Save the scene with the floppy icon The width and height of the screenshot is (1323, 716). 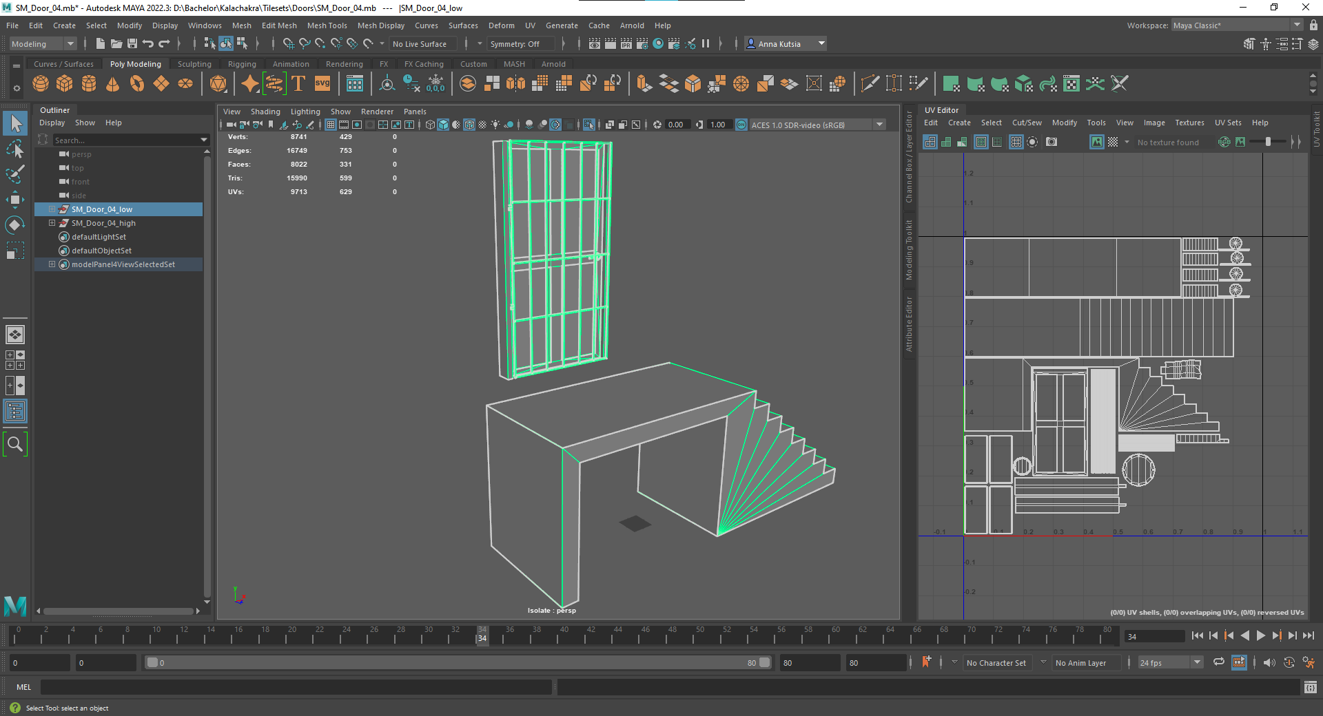point(132,43)
